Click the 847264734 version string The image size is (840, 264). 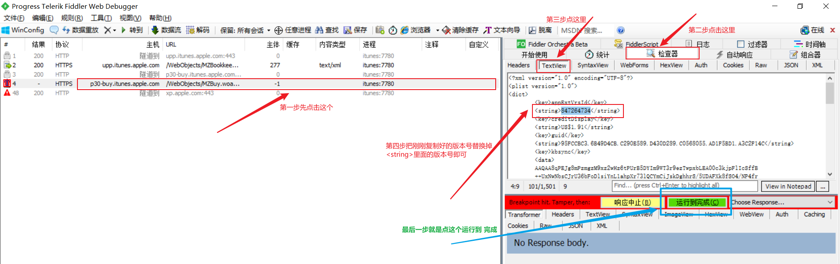point(576,111)
